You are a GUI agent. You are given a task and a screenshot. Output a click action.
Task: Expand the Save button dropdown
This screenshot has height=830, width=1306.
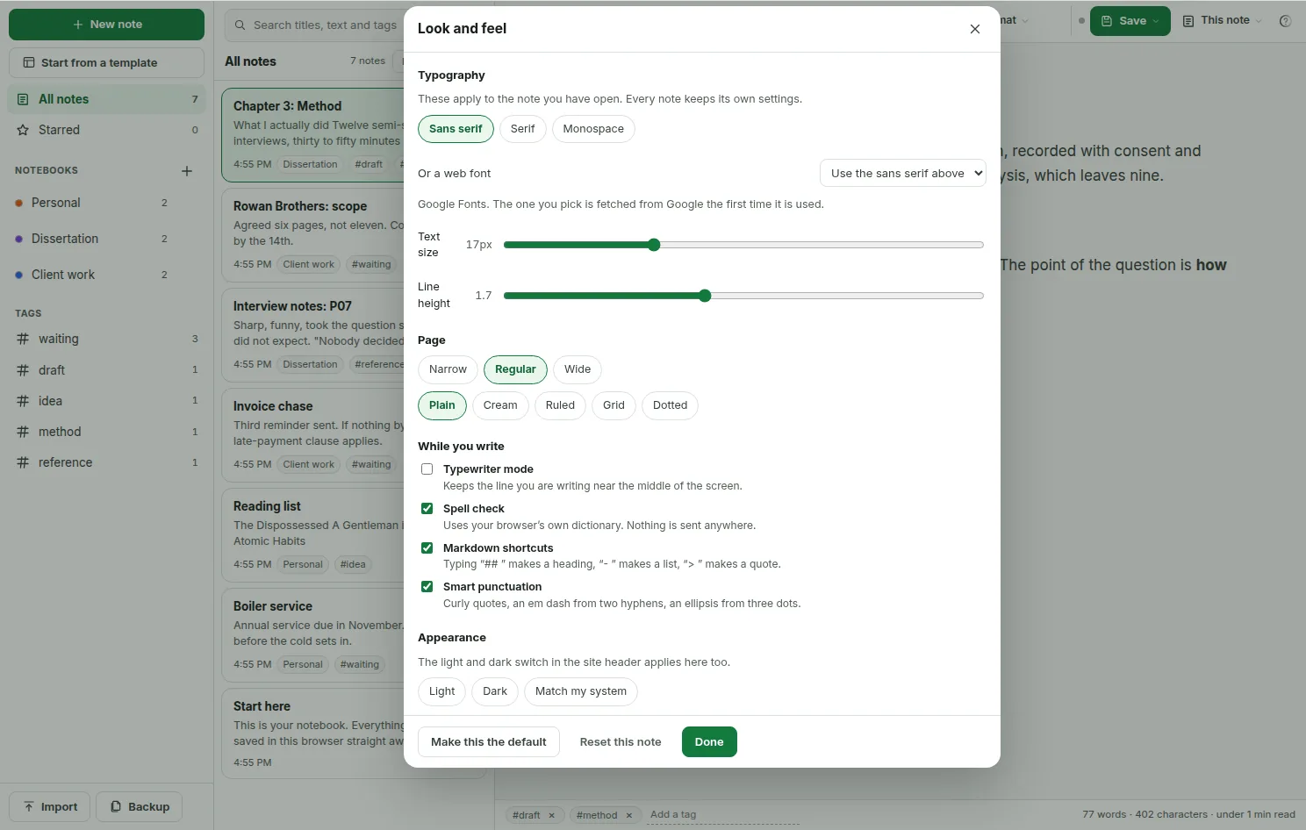pyautogui.click(x=1156, y=21)
